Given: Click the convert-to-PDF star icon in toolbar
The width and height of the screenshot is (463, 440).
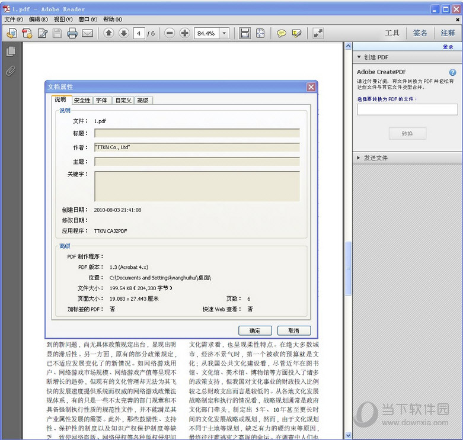Looking at the screenshot, I should [27, 33].
